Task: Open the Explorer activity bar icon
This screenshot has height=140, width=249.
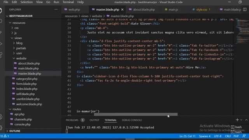Action: 1,10
